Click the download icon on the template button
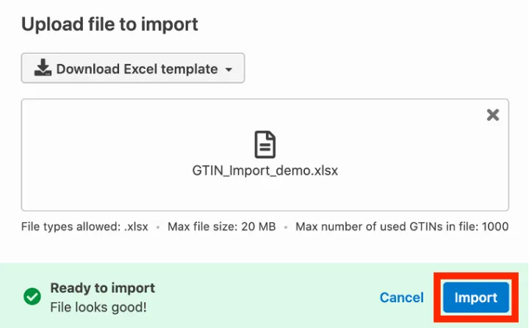The image size is (529, 328). [43, 69]
